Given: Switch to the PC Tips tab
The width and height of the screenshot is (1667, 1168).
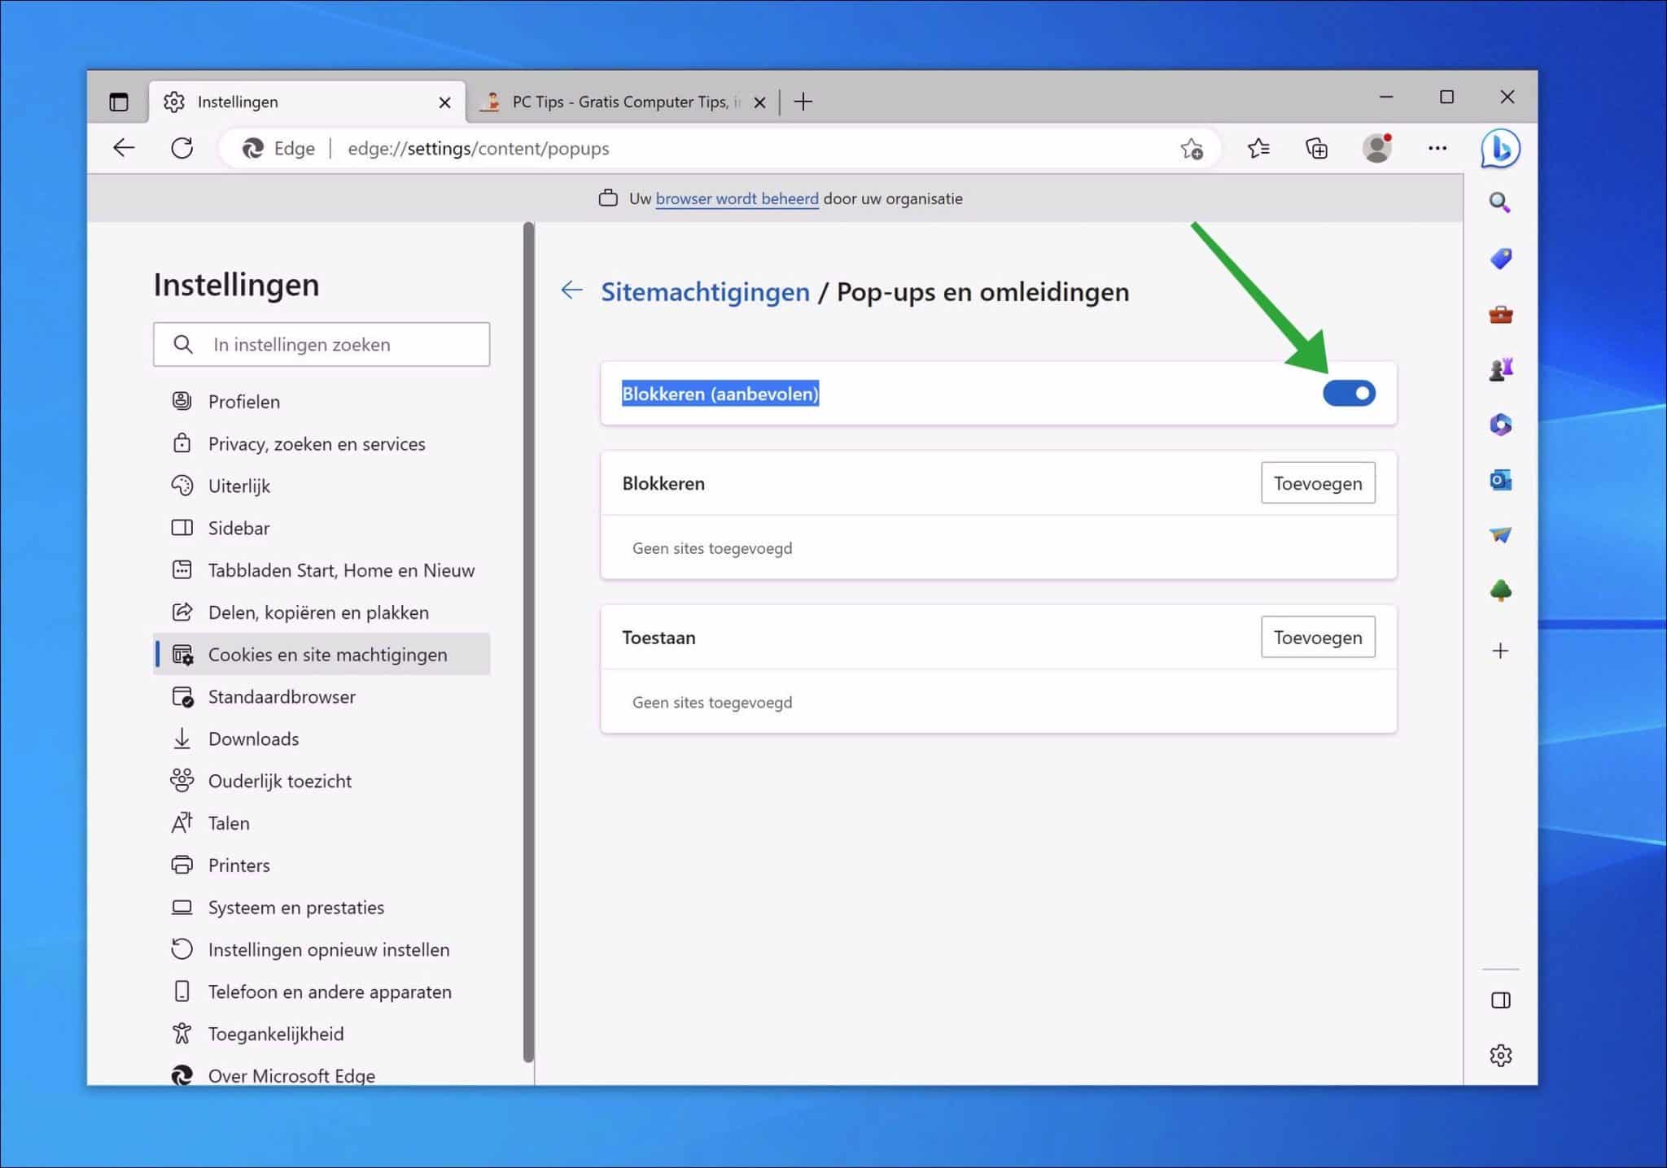Looking at the screenshot, I should pyautogui.click(x=619, y=101).
